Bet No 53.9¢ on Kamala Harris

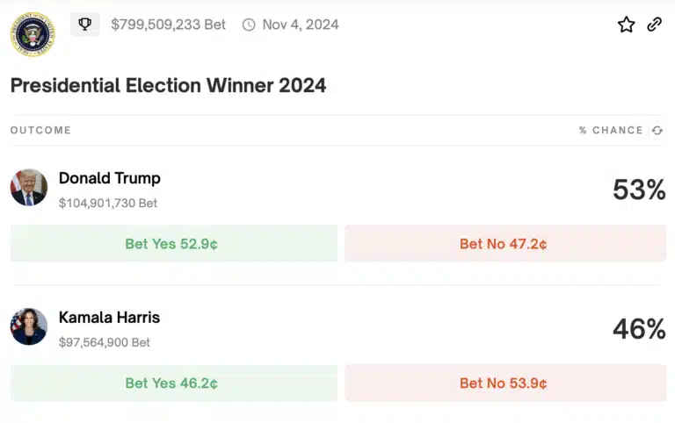point(504,384)
